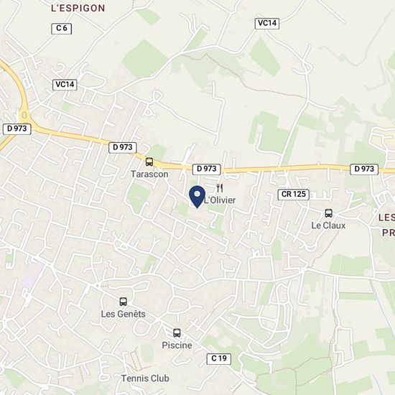
Task: Click the VC14 shield below C 6
Action: click(65, 85)
